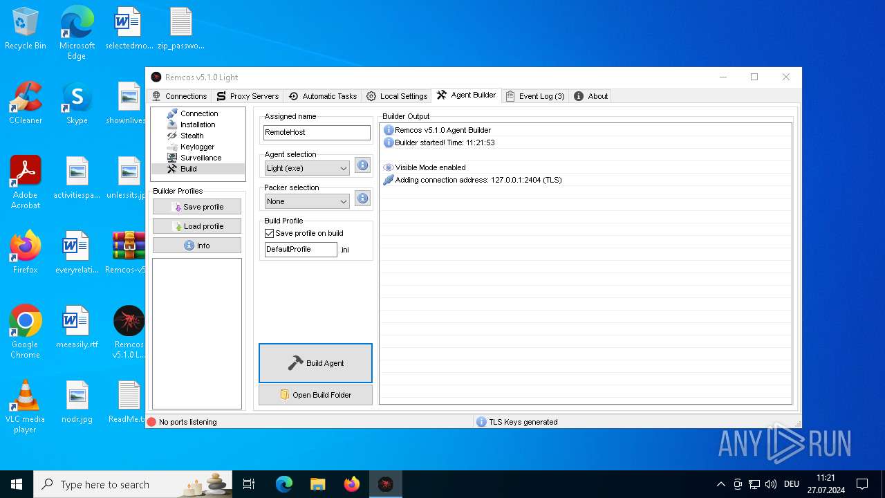Image resolution: width=885 pixels, height=498 pixels.
Task: Click 'No ports listening' status indicator
Action: click(182, 422)
